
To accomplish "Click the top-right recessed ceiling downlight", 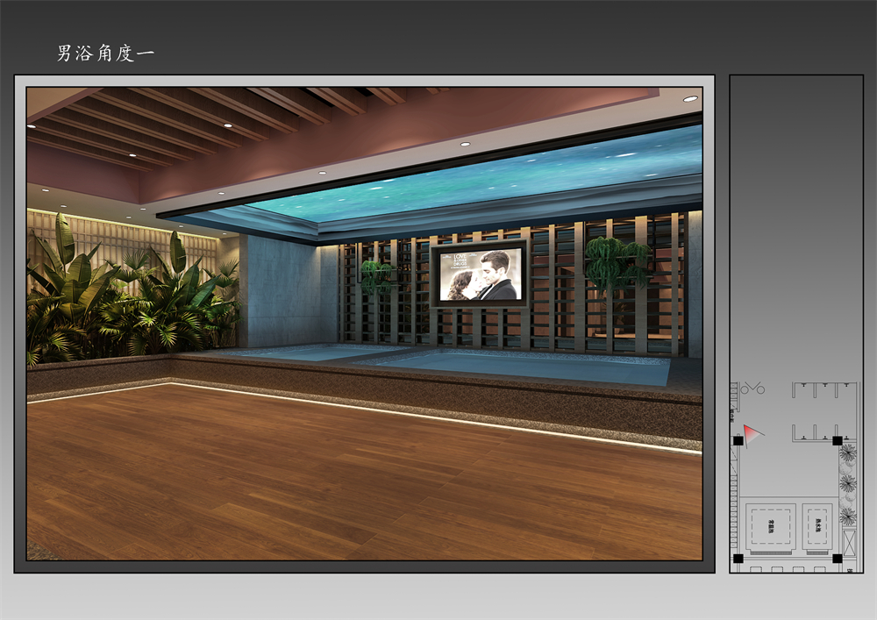I will [x=690, y=98].
